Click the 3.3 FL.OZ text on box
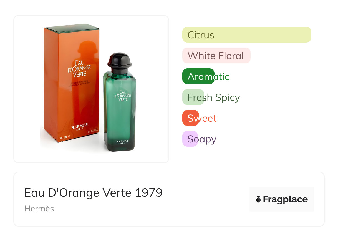 click(93, 131)
